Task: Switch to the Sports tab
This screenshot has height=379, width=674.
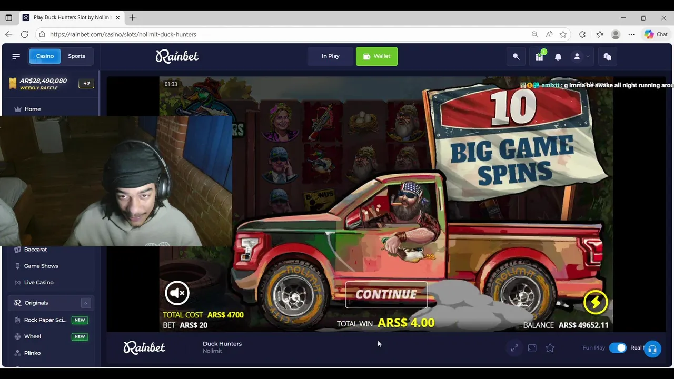Action: 76,56
